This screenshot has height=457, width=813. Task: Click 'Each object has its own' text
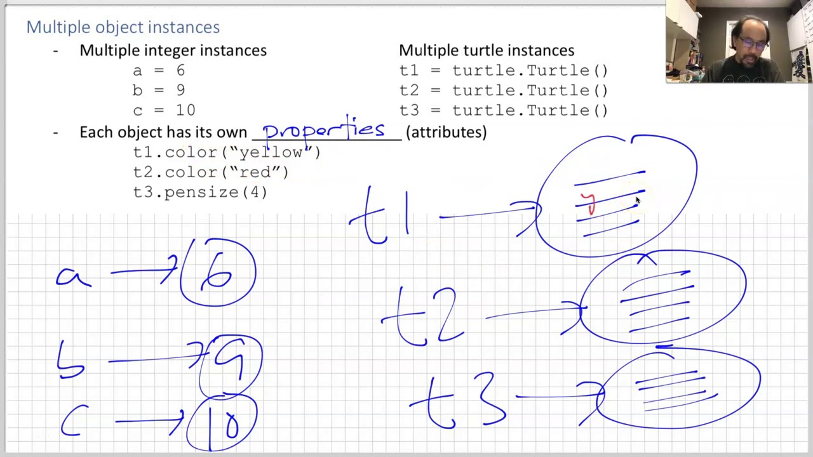pos(163,132)
